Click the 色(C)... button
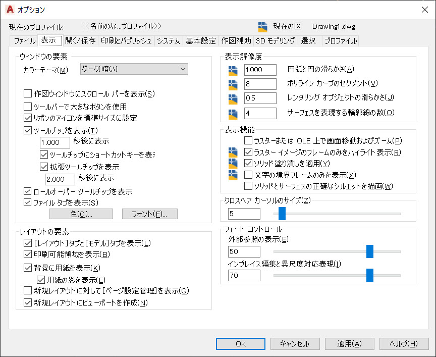436x357 pixels. (81, 214)
